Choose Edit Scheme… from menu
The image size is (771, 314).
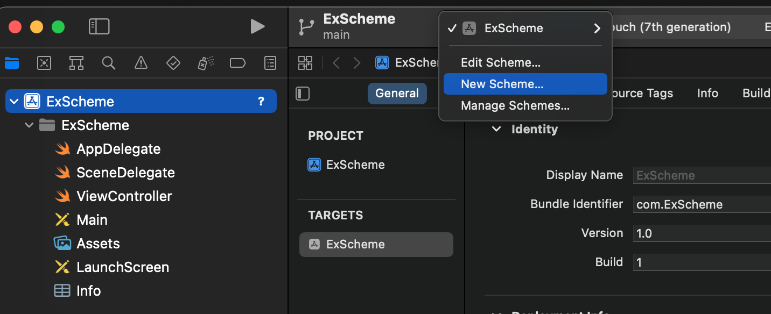(525, 62)
